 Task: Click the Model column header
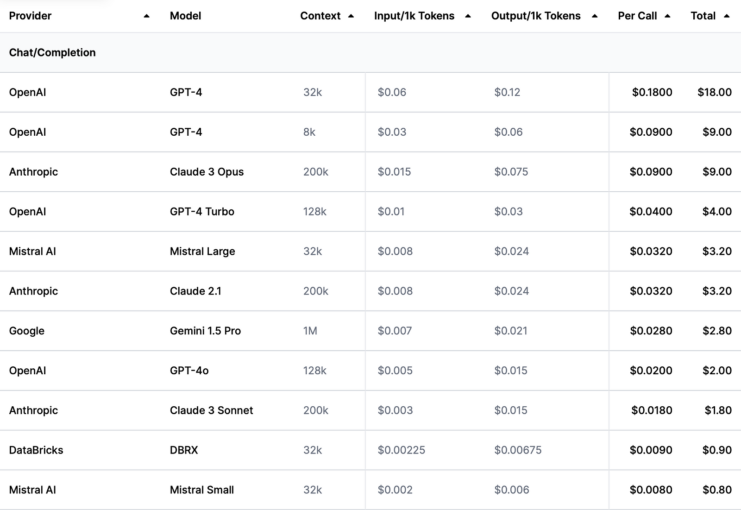(185, 16)
